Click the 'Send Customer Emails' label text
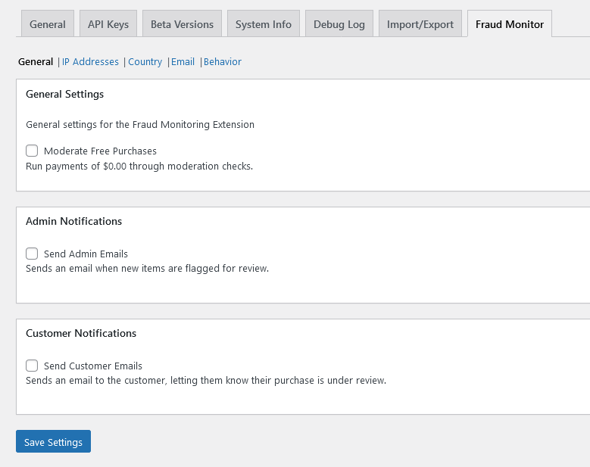590x467 pixels. (93, 366)
